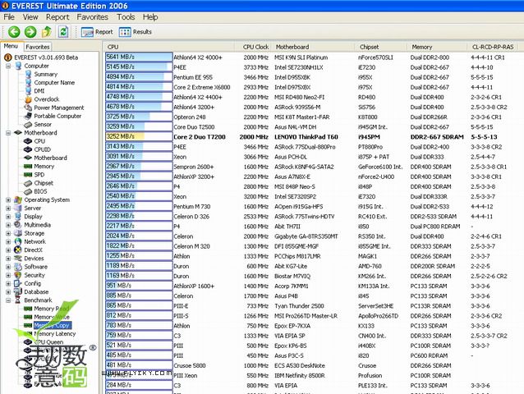The height and width of the screenshot is (394, 524).
Task: Select the Config node icon
Action: click(x=18, y=283)
